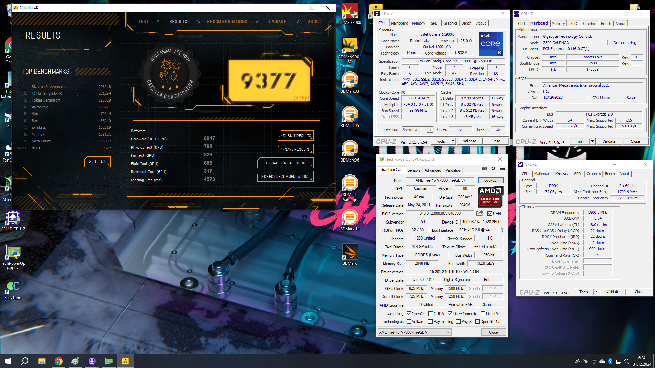The width and height of the screenshot is (655, 368).
Task: Open the Catzilla UPGRADE tab
Action: coord(277,22)
